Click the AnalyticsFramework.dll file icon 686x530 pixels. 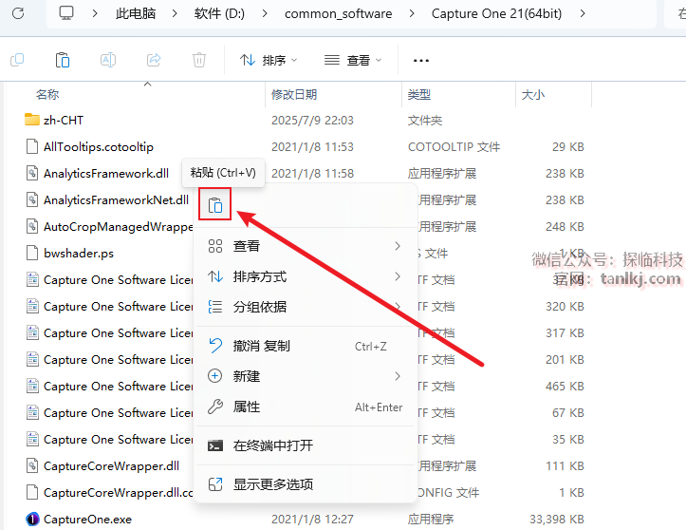[32, 173]
